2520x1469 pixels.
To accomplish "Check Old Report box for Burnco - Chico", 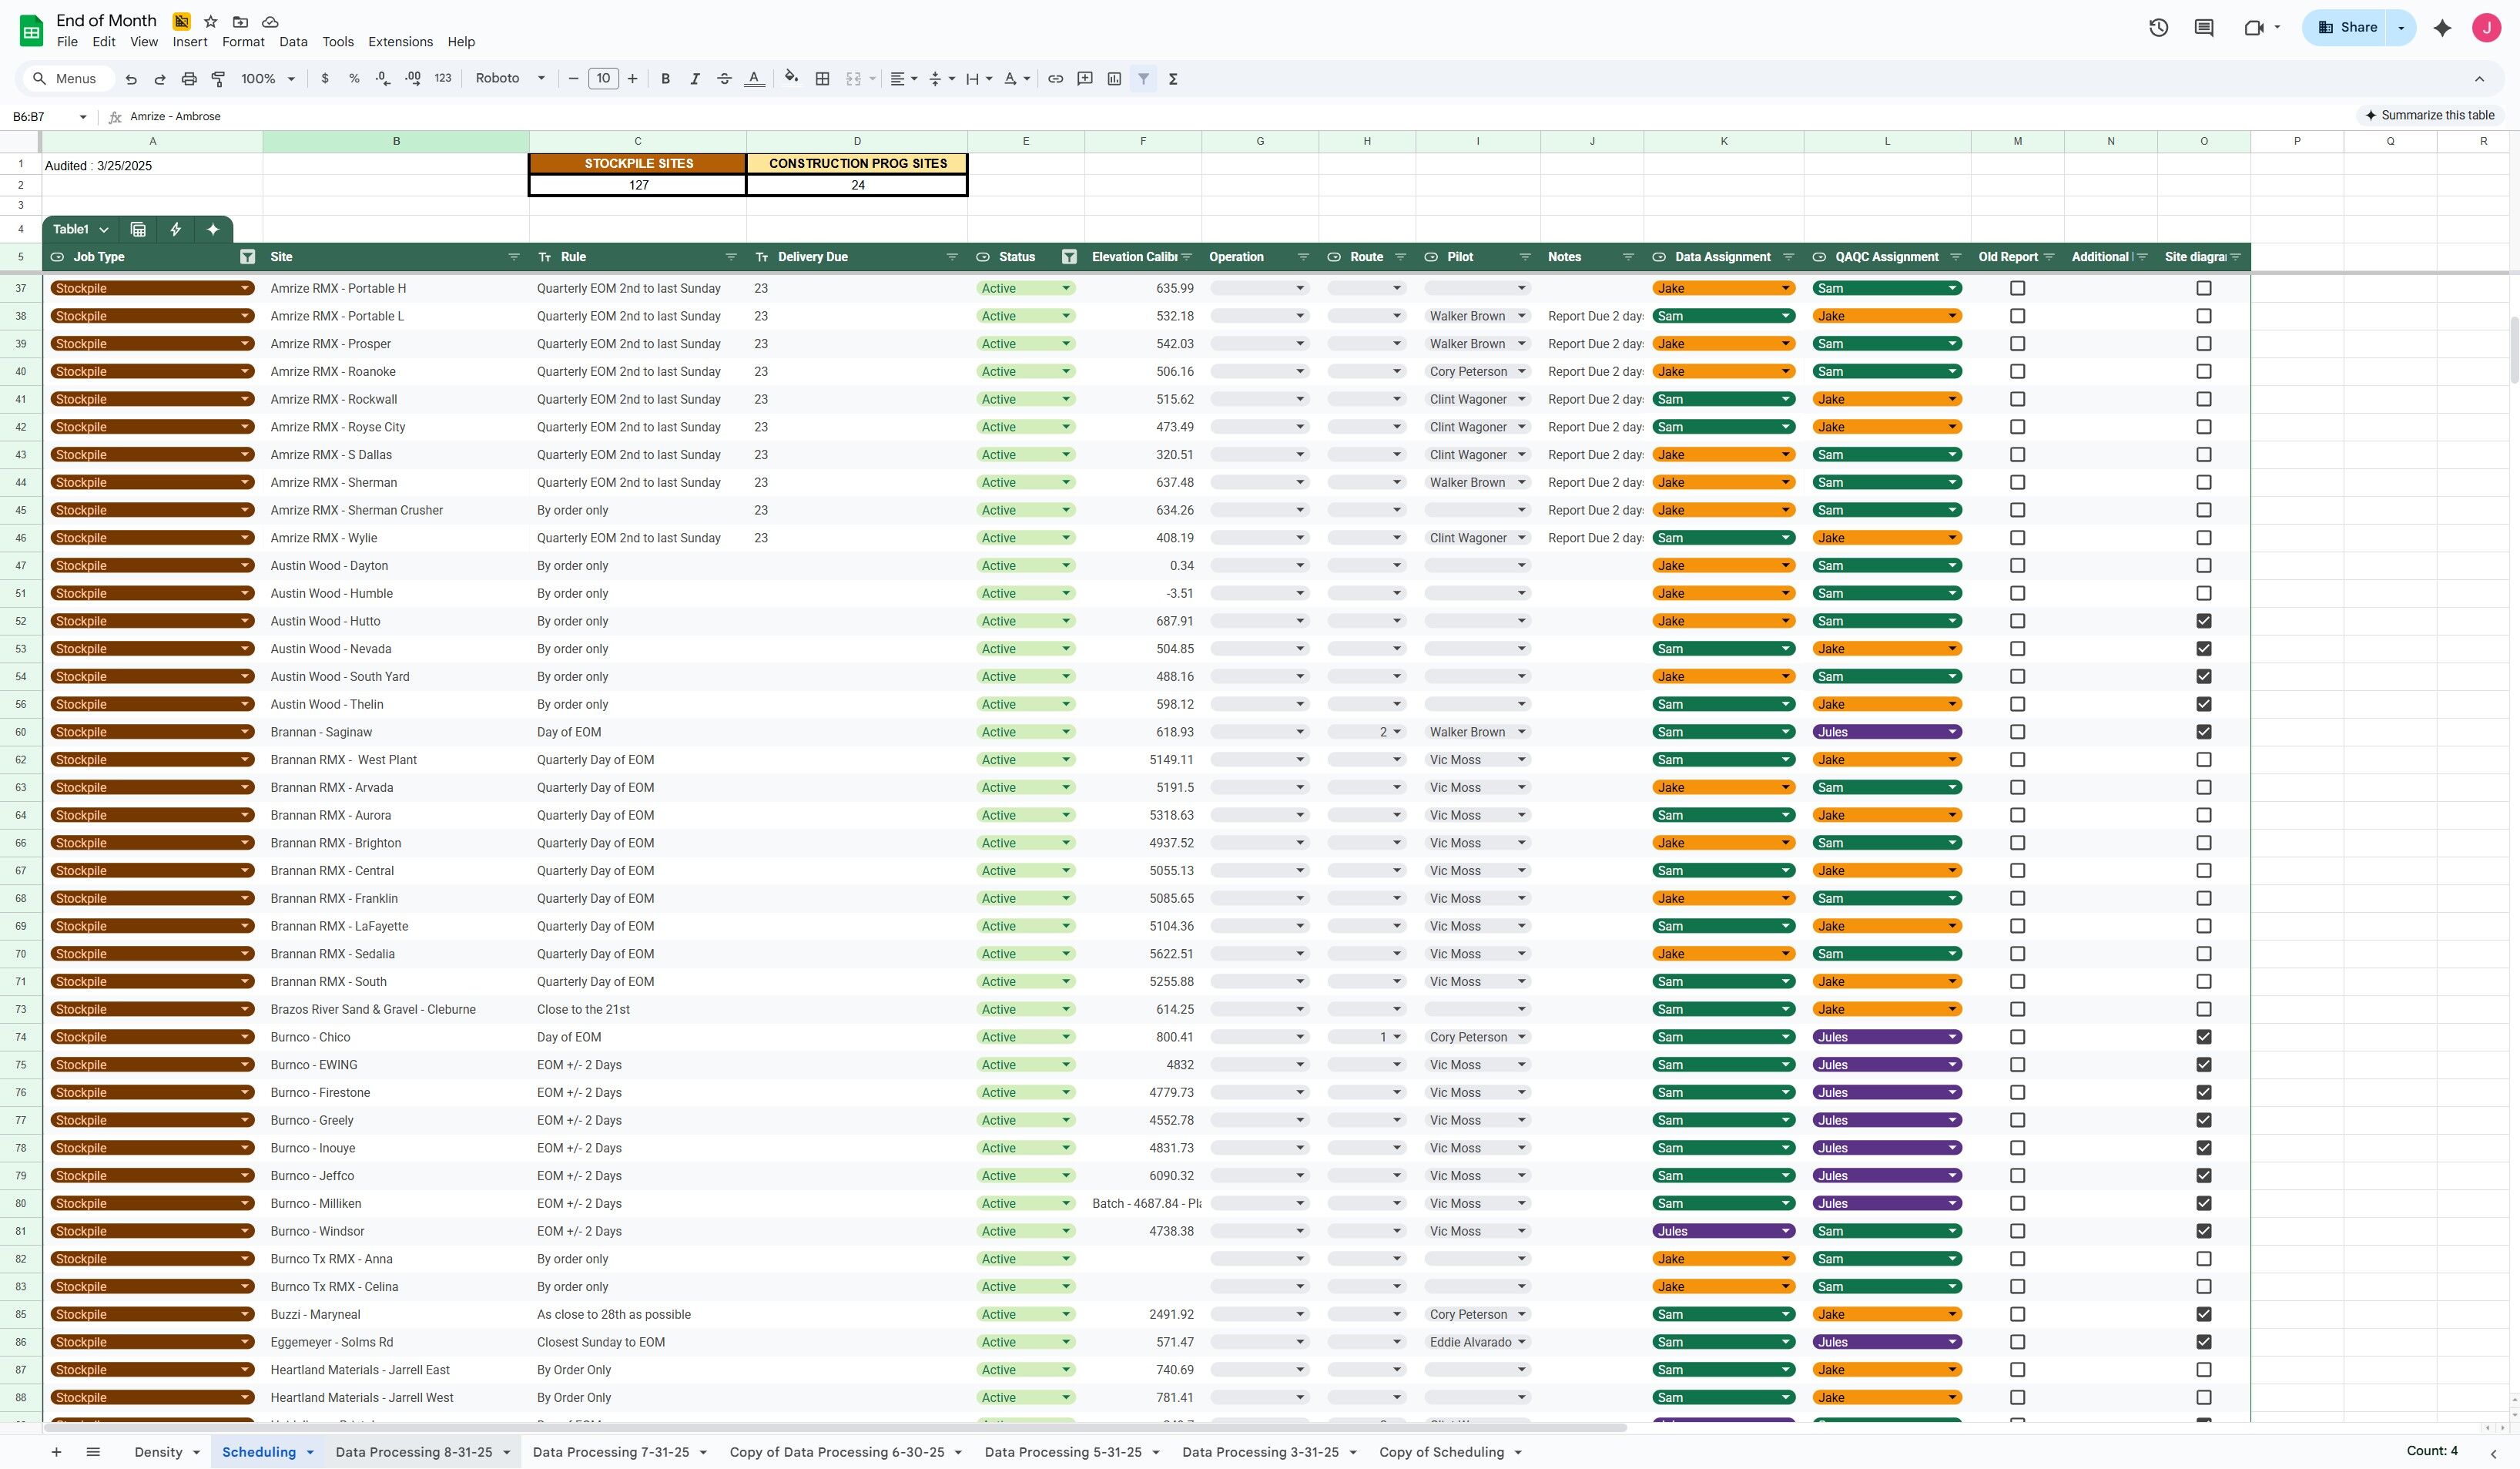I will 2017,1037.
